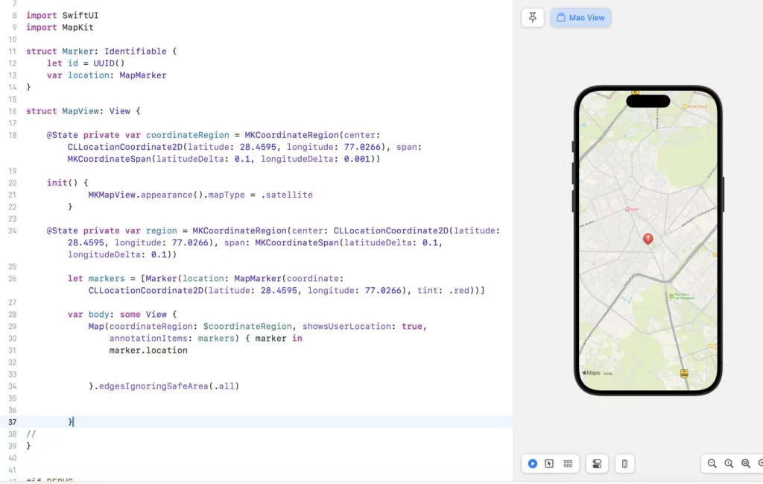The width and height of the screenshot is (763, 484).
Task: Click 'region' in the @State declaration on line 24
Action: point(162,230)
